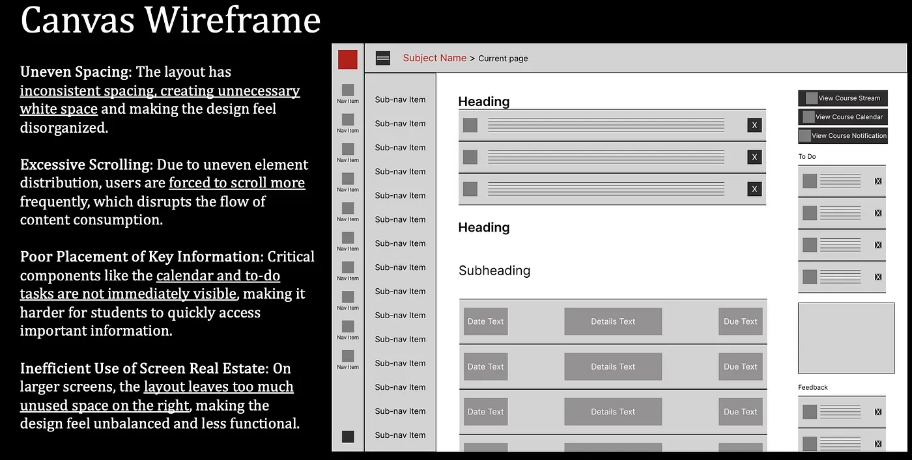Select the Feedback section label
The height and width of the screenshot is (460, 912).
coord(813,388)
